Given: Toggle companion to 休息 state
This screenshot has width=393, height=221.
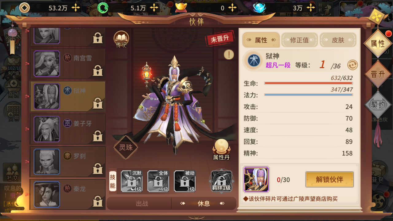Looking at the screenshot, I should (204, 204).
